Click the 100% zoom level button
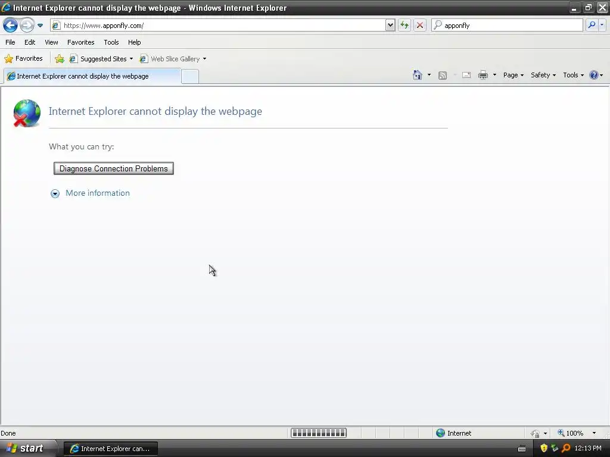 click(x=570, y=433)
